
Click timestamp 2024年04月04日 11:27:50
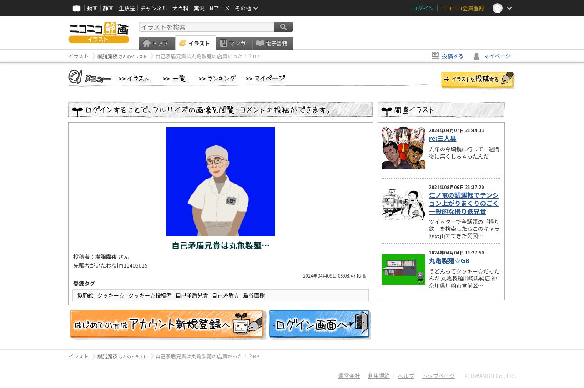click(x=456, y=253)
